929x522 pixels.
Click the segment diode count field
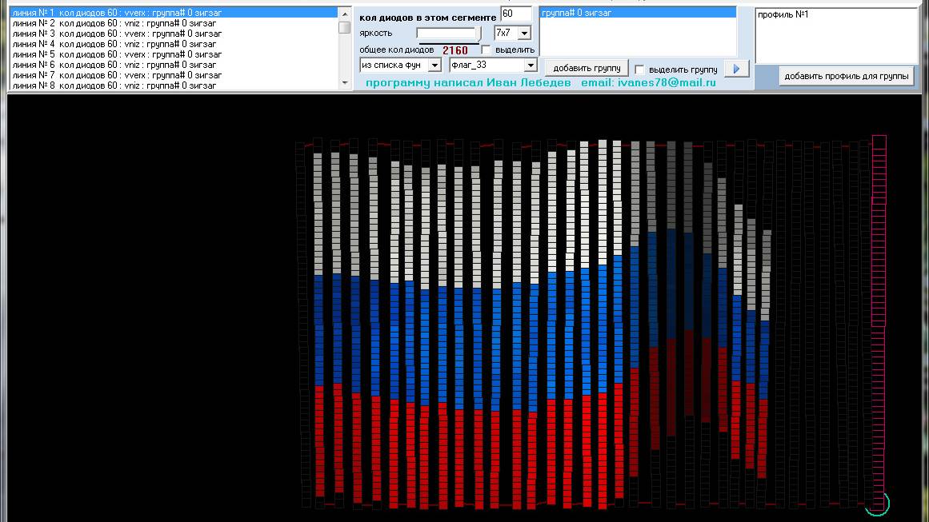(515, 14)
